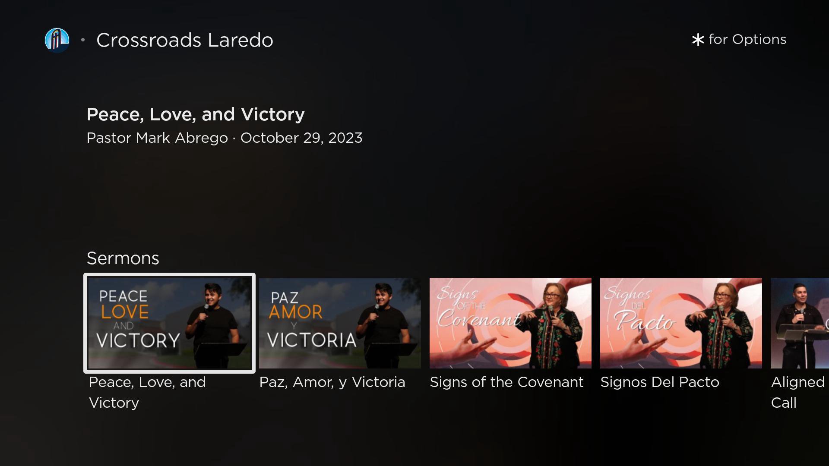Click the "Aligned Call" caption text
The width and height of the screenshot is (829, 466).
click(x=798, y=392)
